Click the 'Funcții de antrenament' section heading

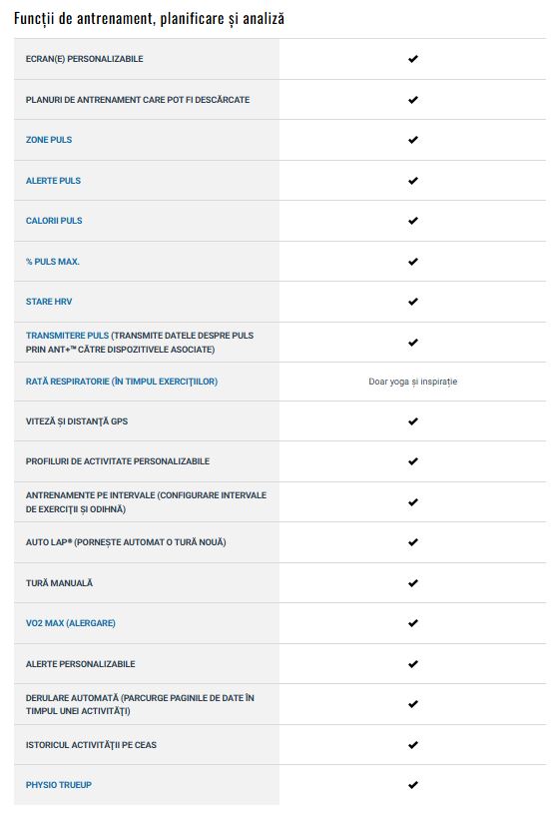pyautogui.click(x=149, y=19)
